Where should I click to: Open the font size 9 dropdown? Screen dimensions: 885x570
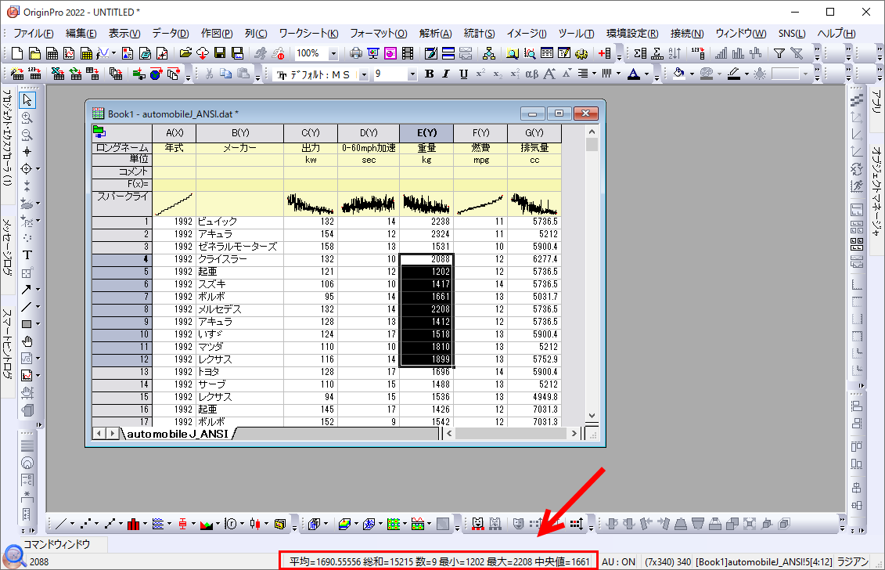[x=412, y=74]
